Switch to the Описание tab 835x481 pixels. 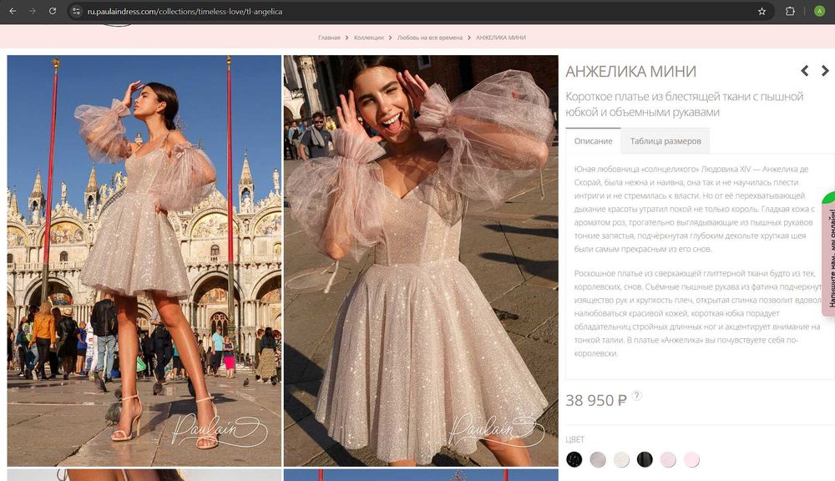(593, 141)
